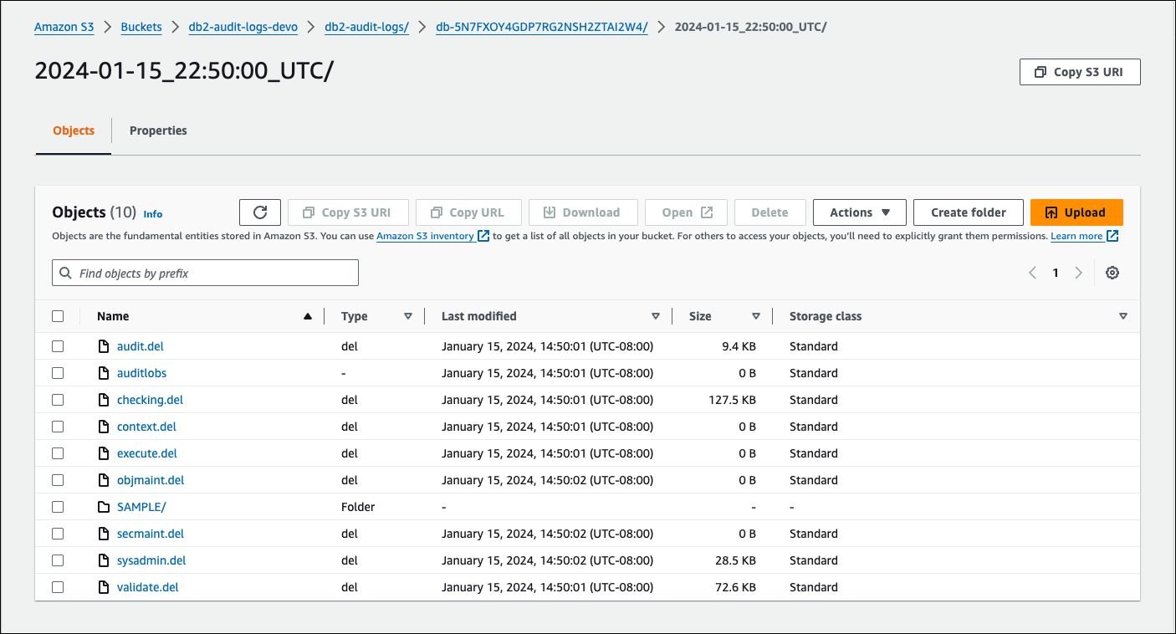
Task: Click the file icon beside audit.del
Action: pyautogui.click(x=103, y=345)
